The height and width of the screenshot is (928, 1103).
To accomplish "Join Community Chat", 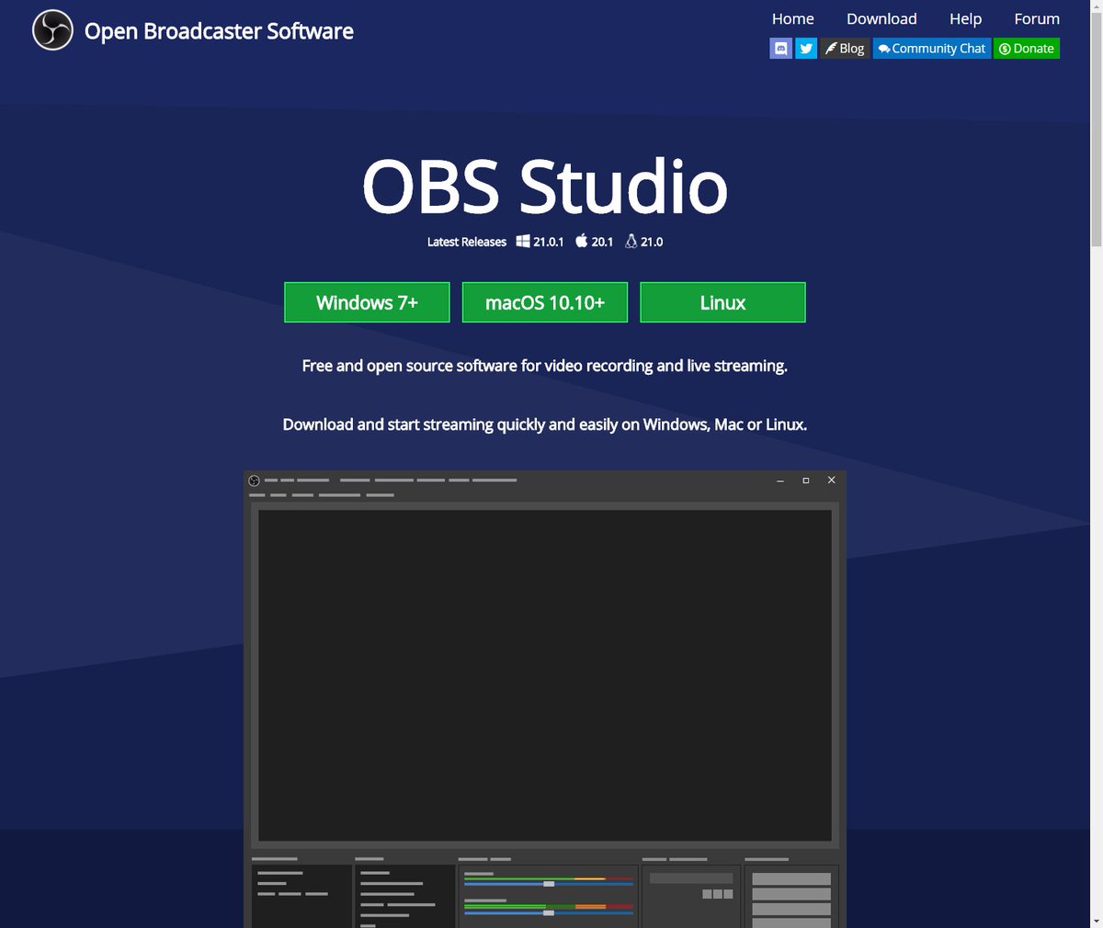I will tap(932, 49).
